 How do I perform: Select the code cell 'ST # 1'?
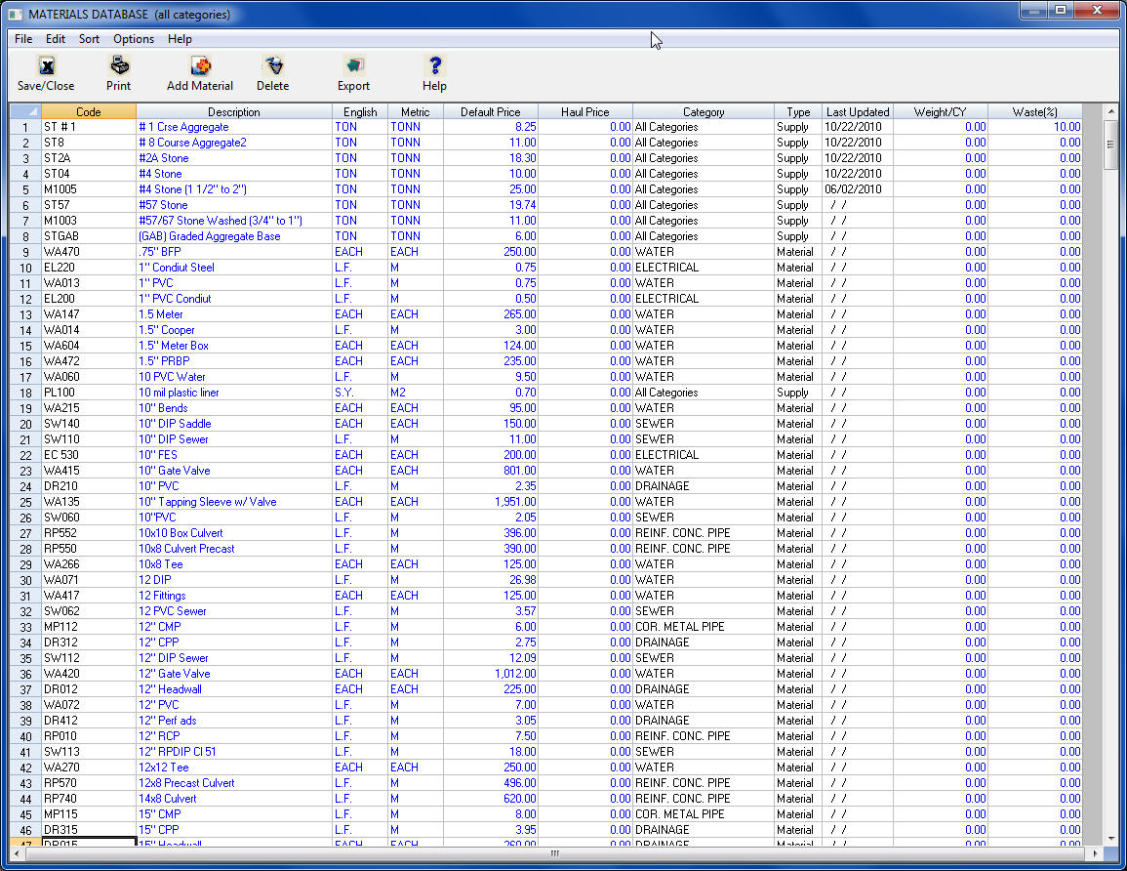[x=89, y=127]
